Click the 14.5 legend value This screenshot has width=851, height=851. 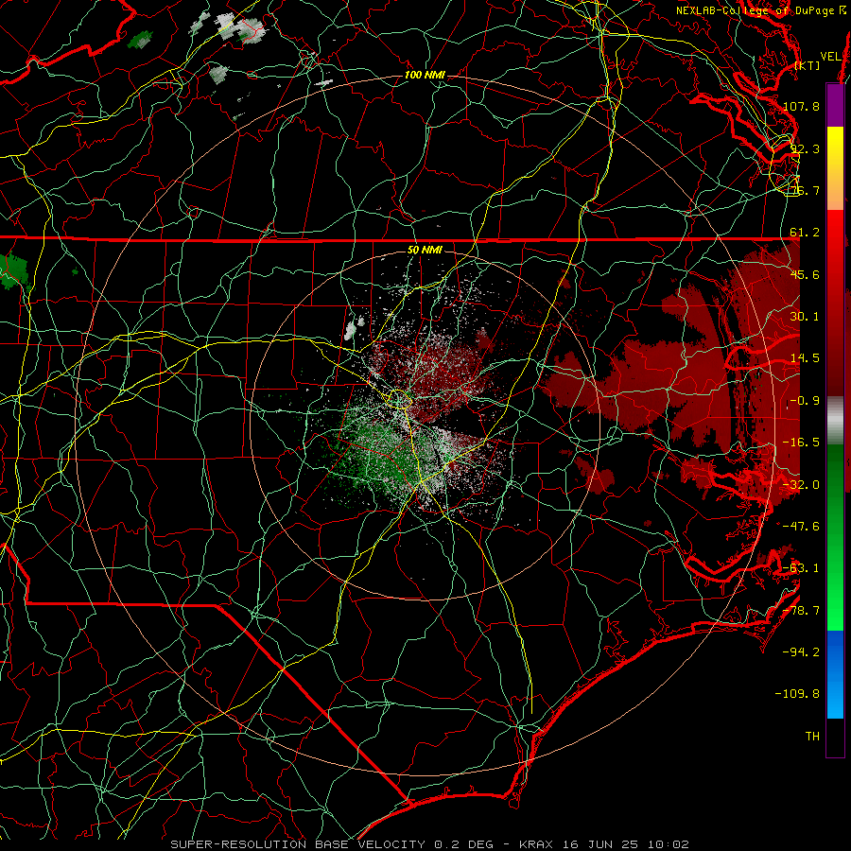805,358
